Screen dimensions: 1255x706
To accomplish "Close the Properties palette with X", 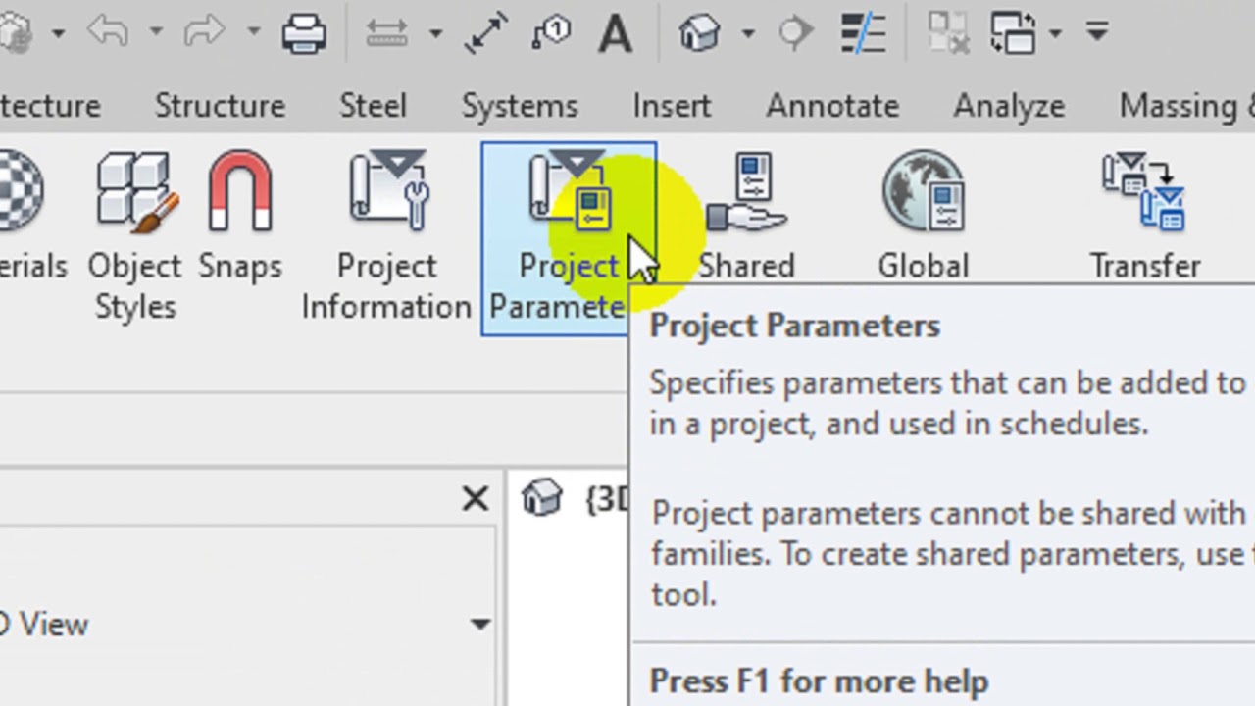I will [475, 499].
